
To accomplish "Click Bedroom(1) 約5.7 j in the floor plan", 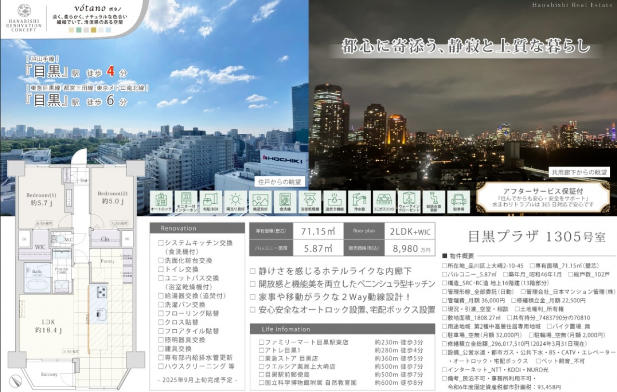I will (40, 198).
